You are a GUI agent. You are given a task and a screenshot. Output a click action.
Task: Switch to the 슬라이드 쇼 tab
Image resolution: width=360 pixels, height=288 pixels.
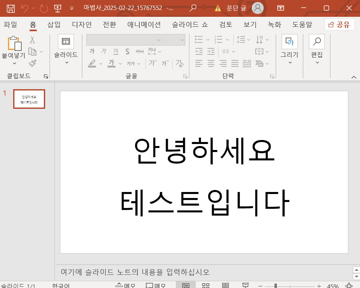point(190,24)
